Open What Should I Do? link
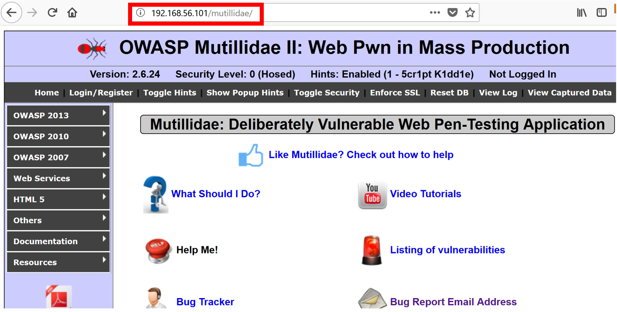The width and height of the screenshot is (617, 312). (216, 194)
